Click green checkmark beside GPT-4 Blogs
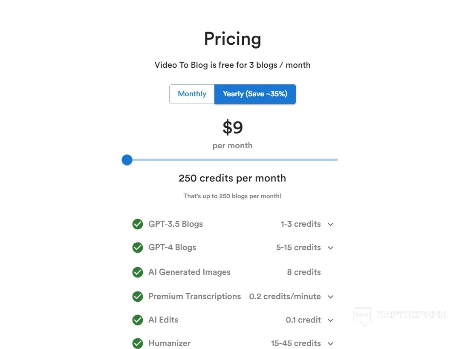This screenshot has height=349, width=468. 137,248
